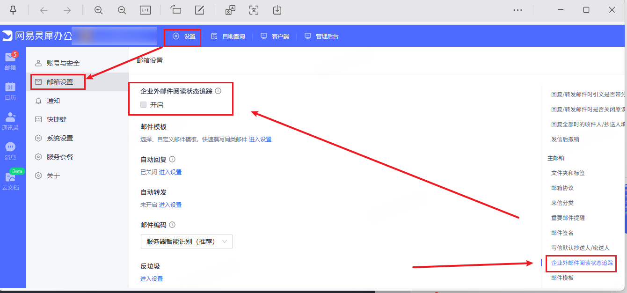Jump to 邮箱协议 in the outline
627x293 pixels.
coord(562,188)
